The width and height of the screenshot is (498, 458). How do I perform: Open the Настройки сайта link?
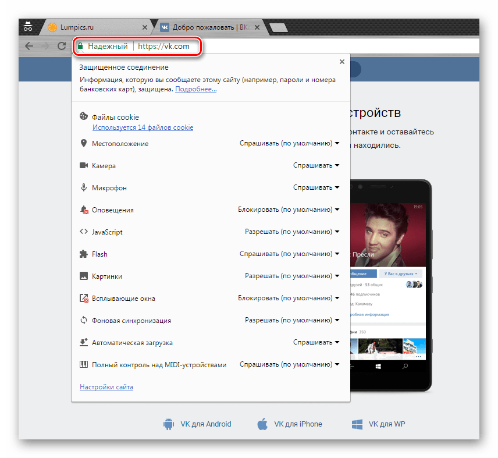tap(106, 387)
